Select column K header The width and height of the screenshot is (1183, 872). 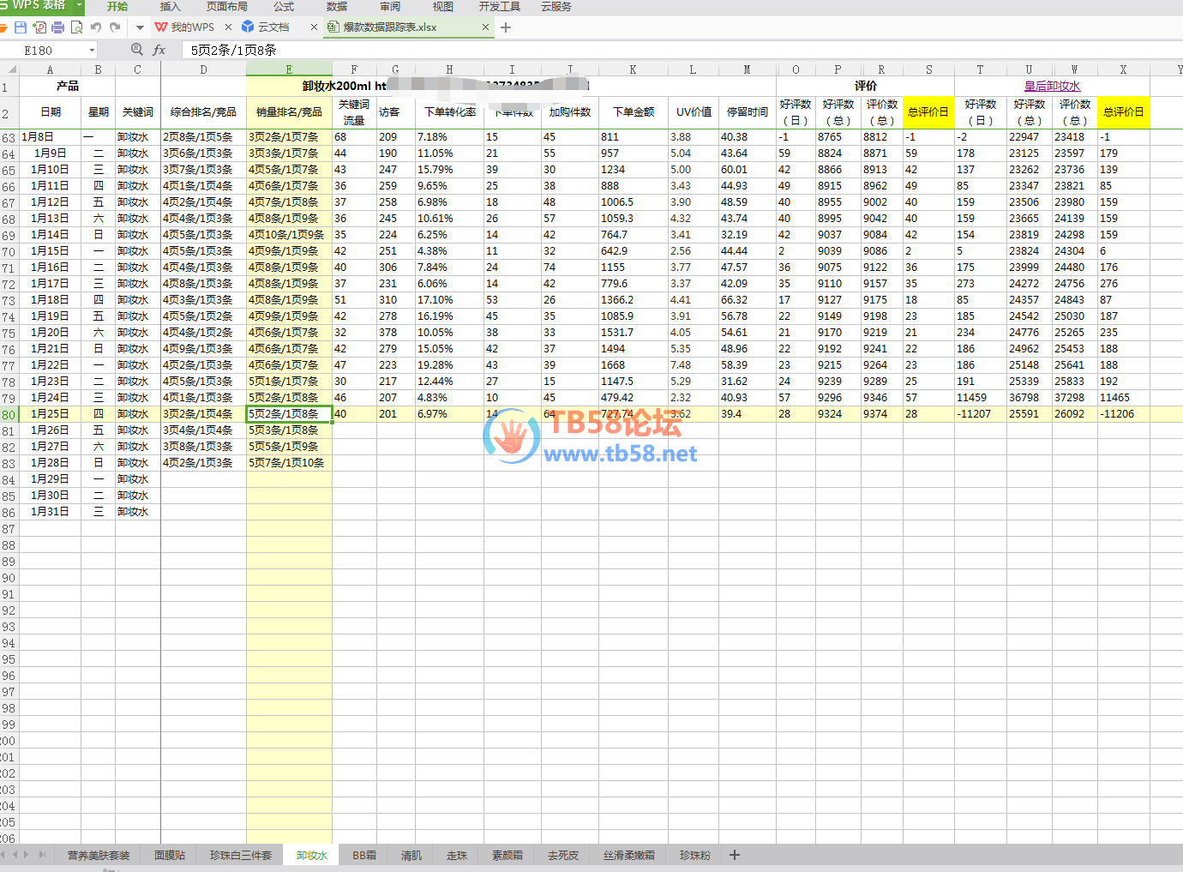pos(633,69)
